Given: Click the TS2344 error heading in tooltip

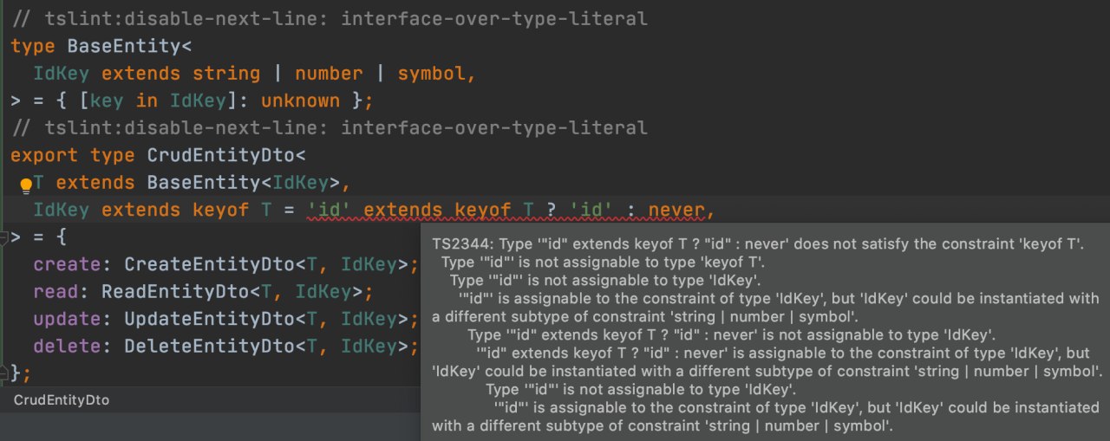Looking at the screenshot, I should [758, 243].
